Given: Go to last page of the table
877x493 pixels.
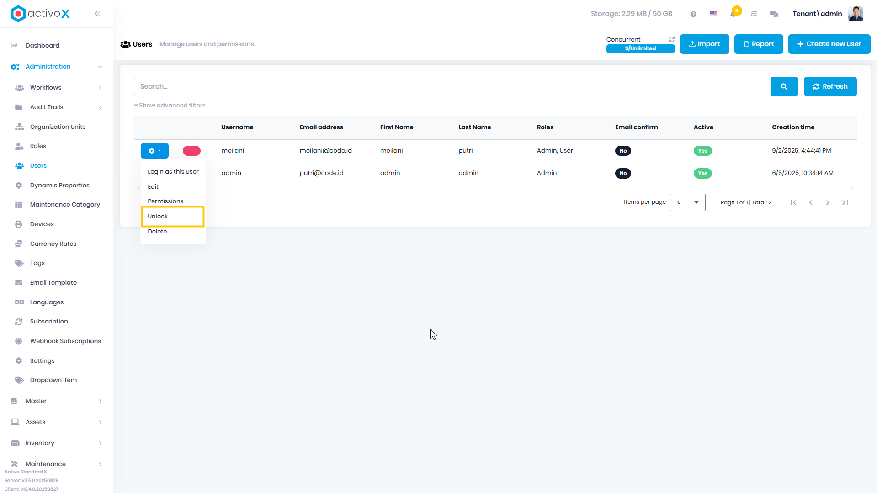Looking at the screenshot, I should 845,202.
